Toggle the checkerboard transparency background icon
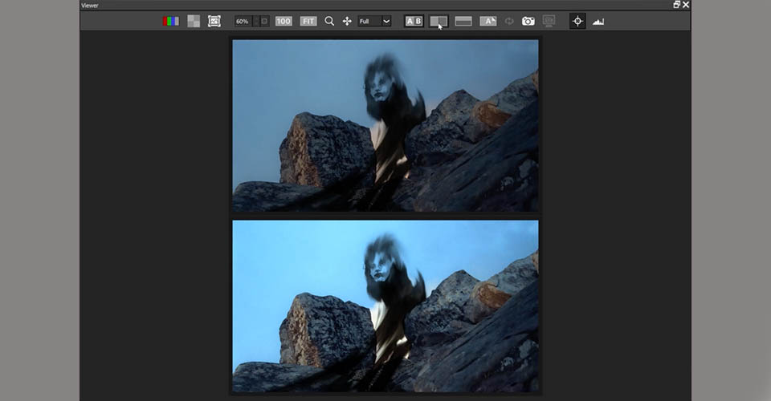Image resolution: width=771 pixels, height=401 pixels. coord(194,21)
